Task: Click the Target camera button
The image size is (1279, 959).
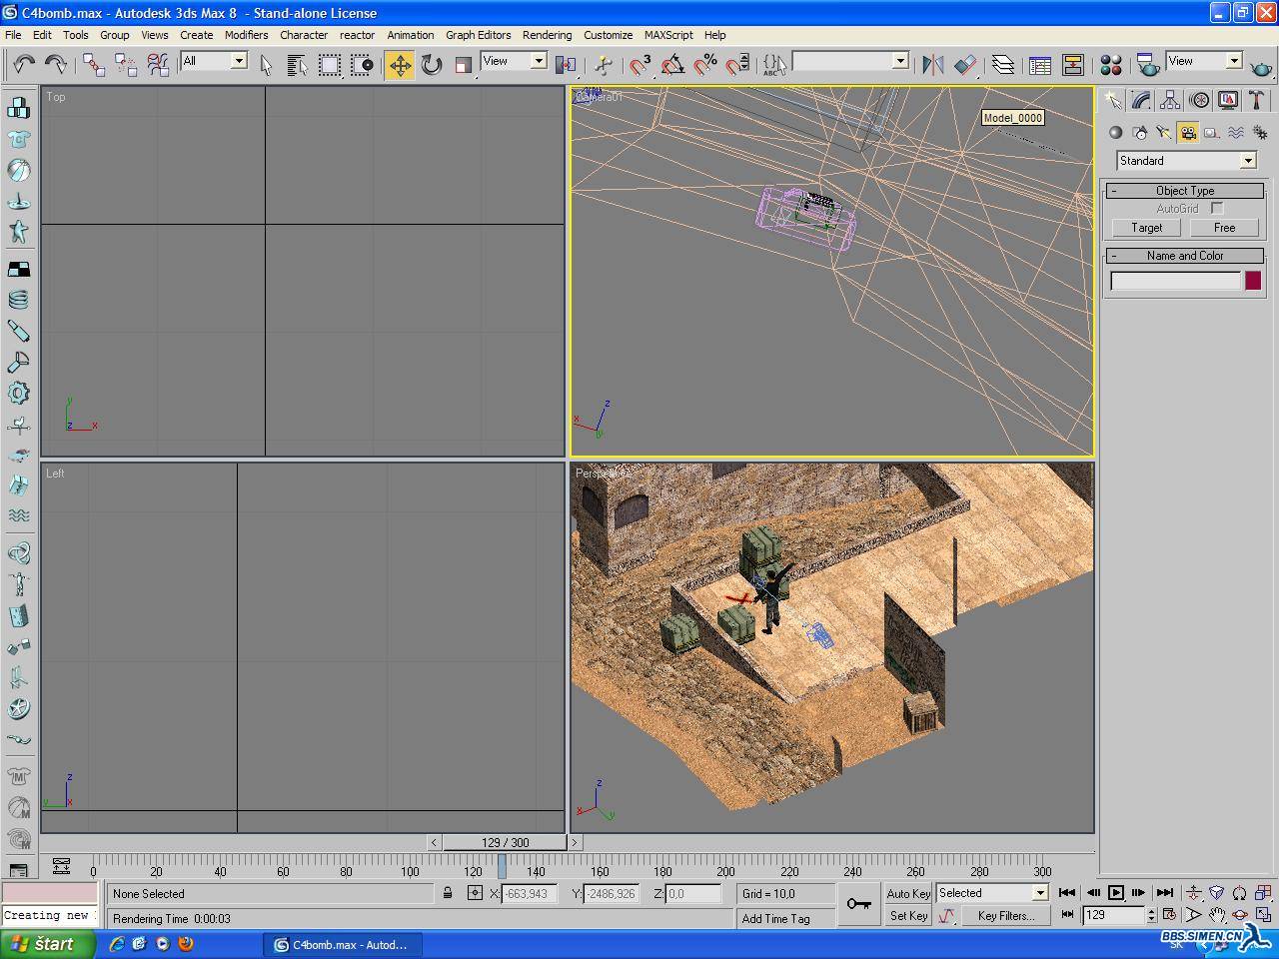Action: (1146, 228)
